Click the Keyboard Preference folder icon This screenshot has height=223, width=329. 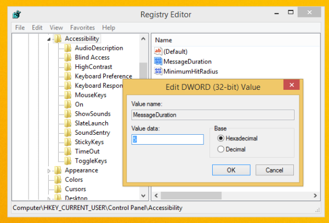point(68,76)
